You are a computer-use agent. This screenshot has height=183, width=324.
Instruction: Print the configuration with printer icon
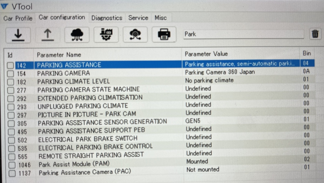(164, 35)
